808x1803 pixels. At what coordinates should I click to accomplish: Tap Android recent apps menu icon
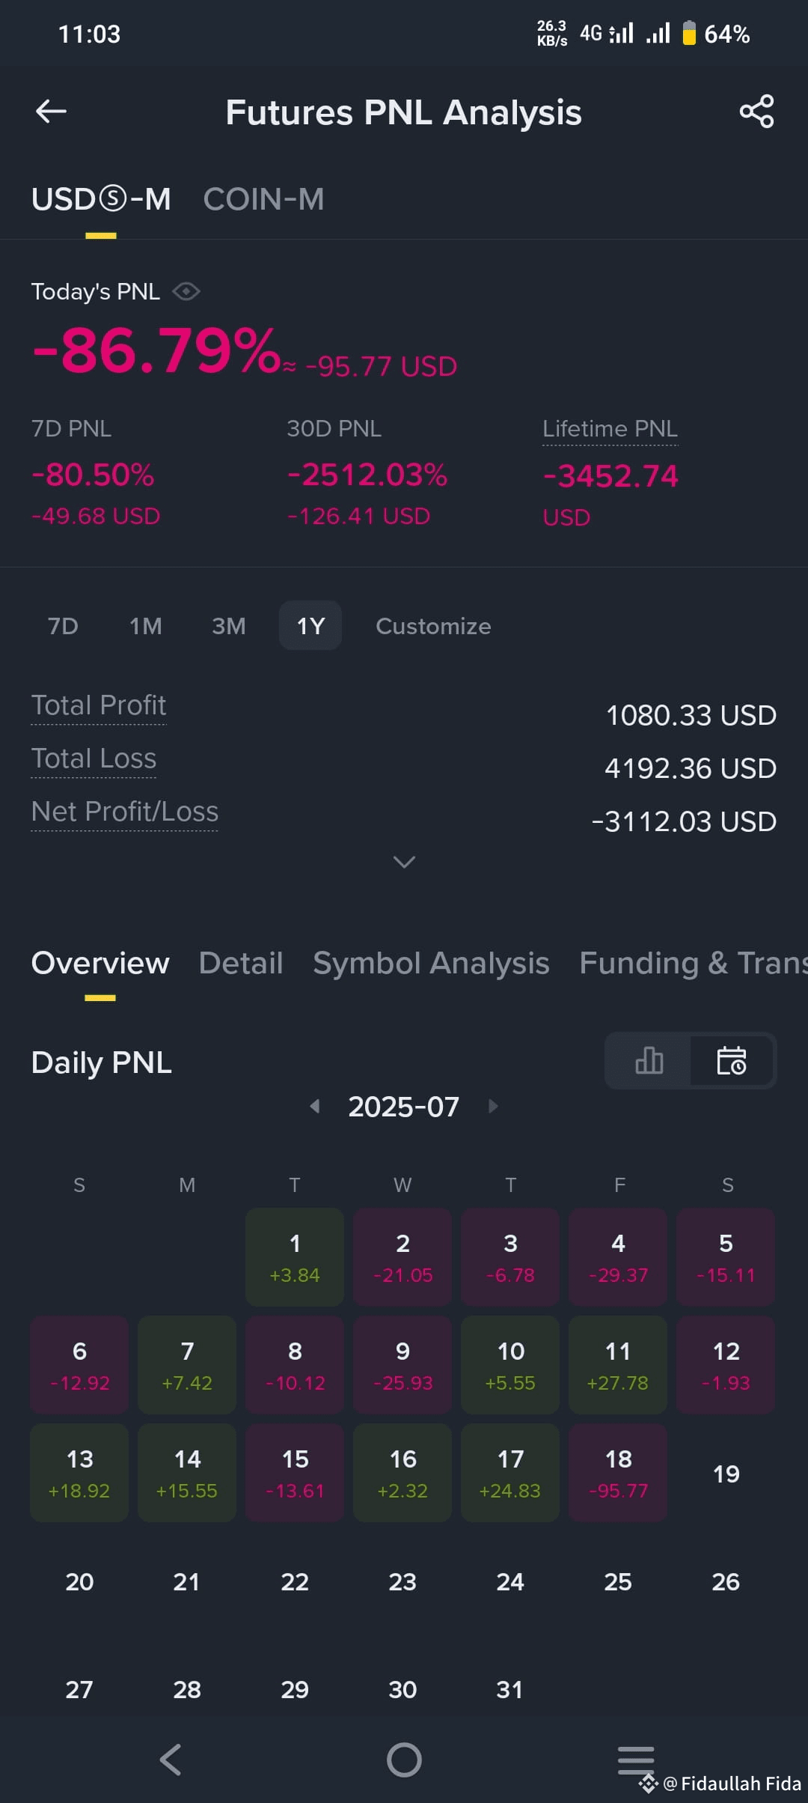[x=636, y=1760]
